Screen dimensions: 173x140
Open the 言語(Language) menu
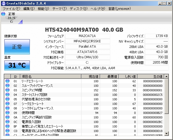tap(120, 9)
